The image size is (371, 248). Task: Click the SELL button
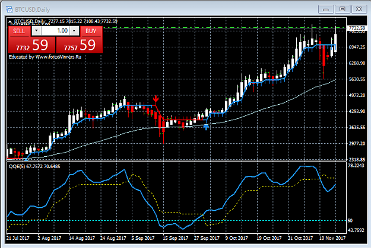tap(19, 31)
